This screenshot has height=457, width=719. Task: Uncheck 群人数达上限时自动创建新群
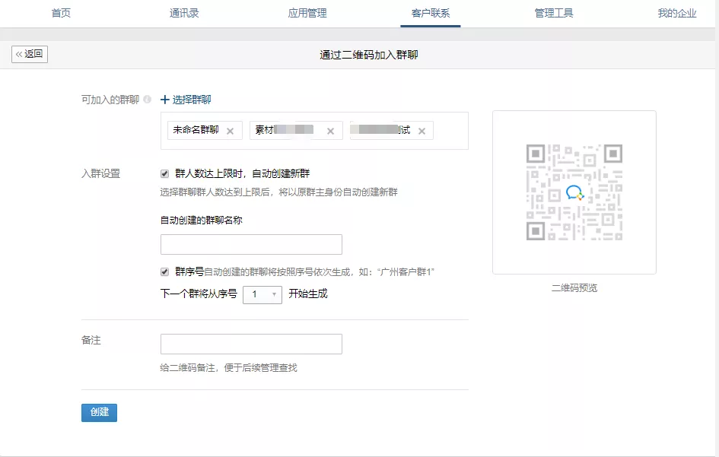(163, 173)
